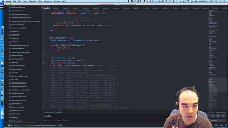Open compiler.rs in the tree view
The height and width of the screenshot is (128, 228).
15,42
